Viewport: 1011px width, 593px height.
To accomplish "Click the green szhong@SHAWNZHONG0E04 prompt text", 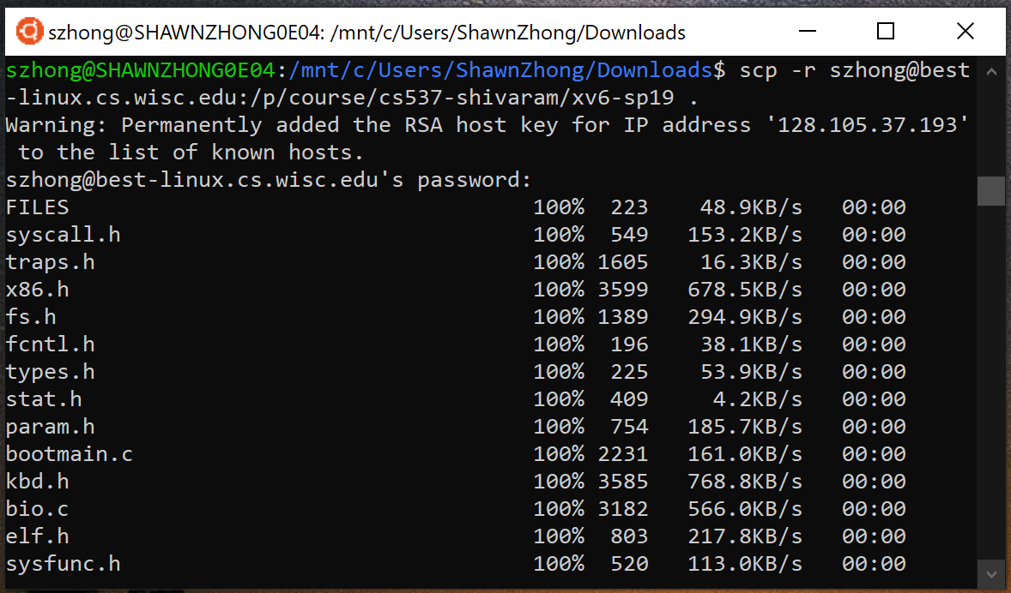I will tap(140, 70).
